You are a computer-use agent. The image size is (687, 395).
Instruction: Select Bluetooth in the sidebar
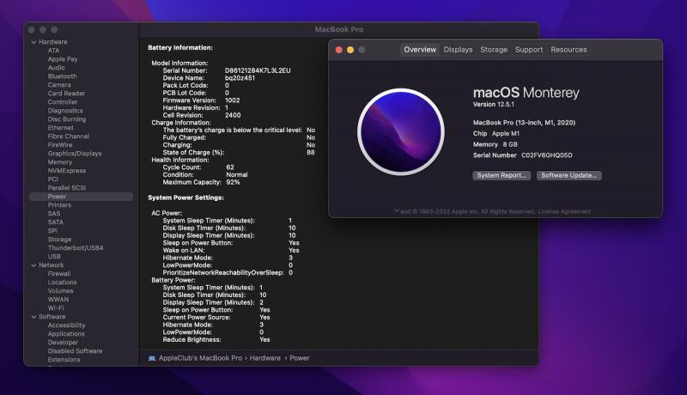pos(62,76)
